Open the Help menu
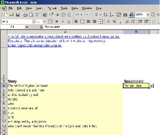Screen dimensions: 160x135 (99, 8)
